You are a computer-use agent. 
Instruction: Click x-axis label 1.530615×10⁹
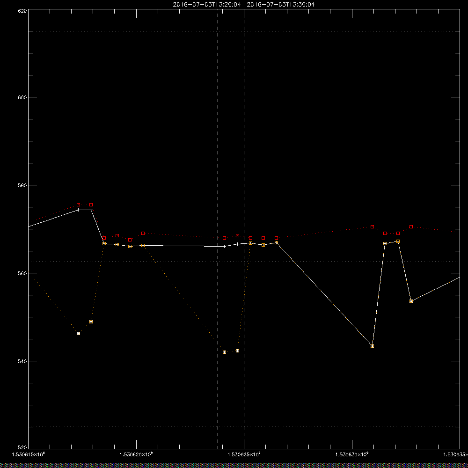pos(29,454)
